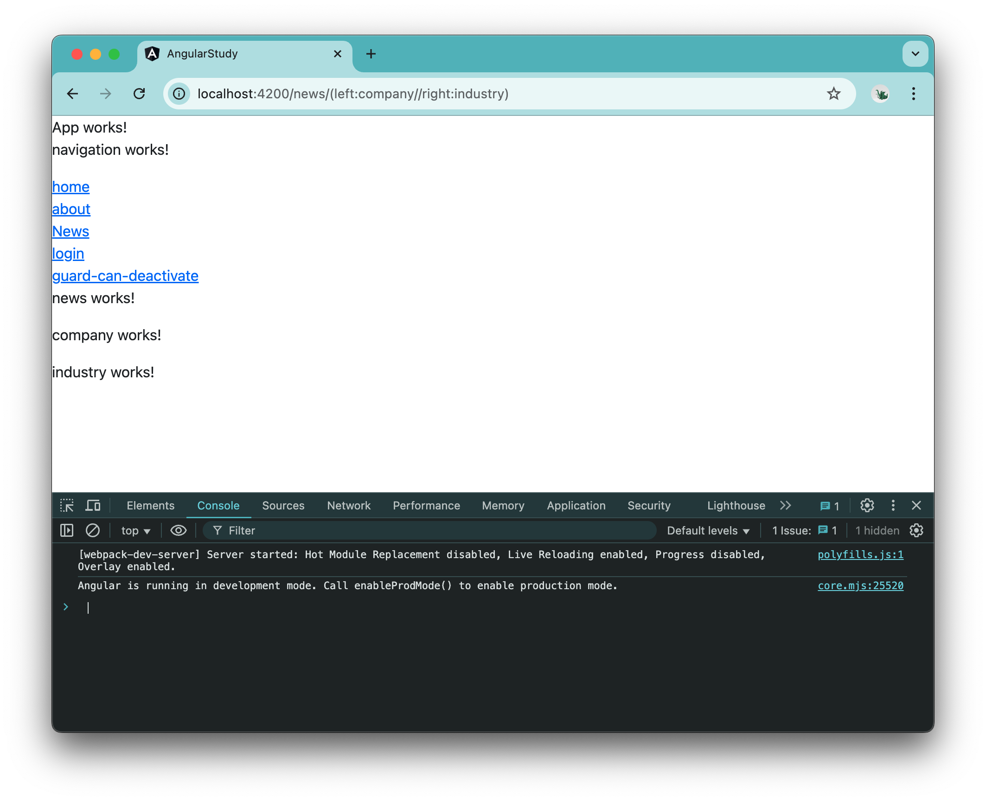Open the top frame context dropdown
986x801 pixels.
135,530
